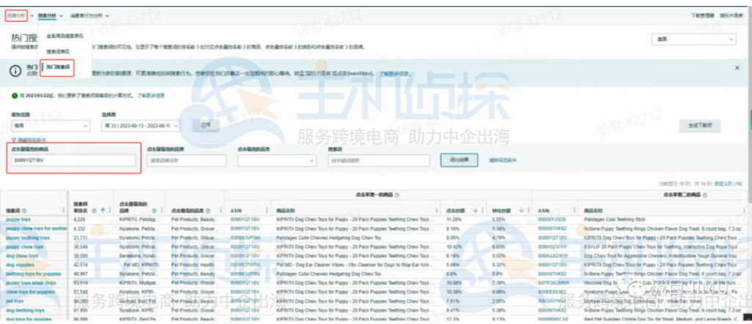
Task: Click the 生成下载项 generate download button
Action: click(700, 126)
